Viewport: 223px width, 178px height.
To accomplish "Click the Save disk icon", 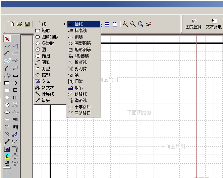I will pyautogui.click(x=27, y=24).
